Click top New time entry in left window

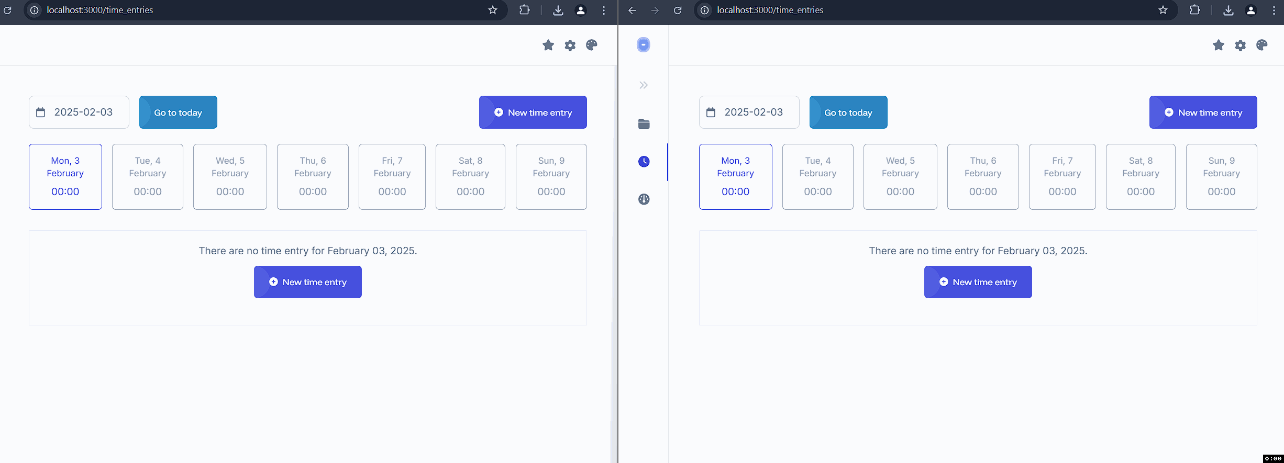coord(533,112)
